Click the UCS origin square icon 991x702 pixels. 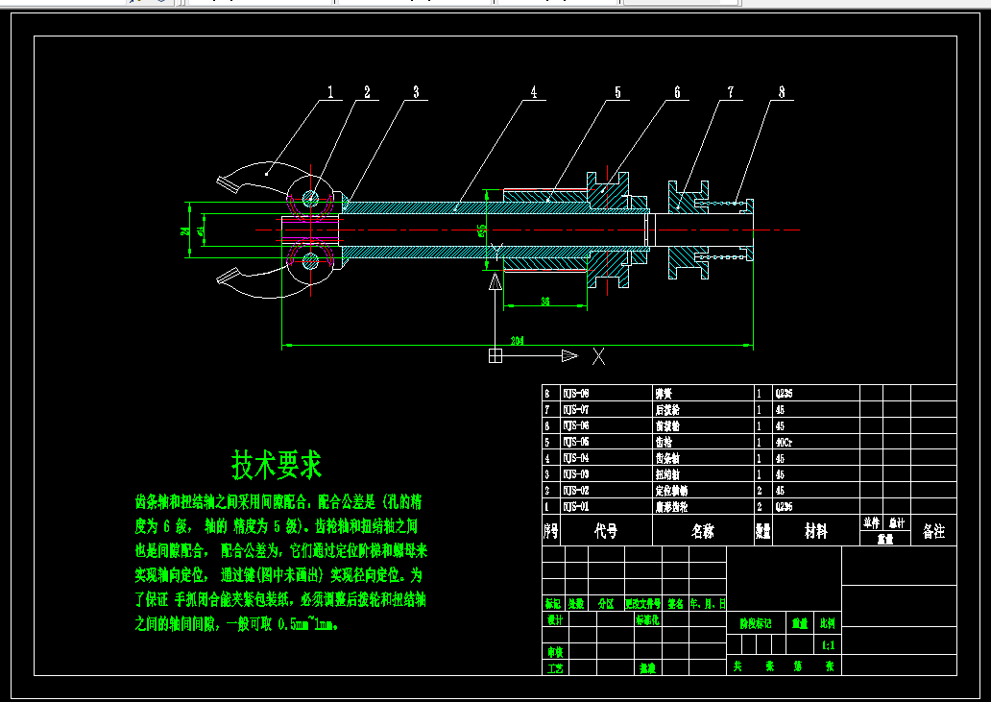(495, 356)
